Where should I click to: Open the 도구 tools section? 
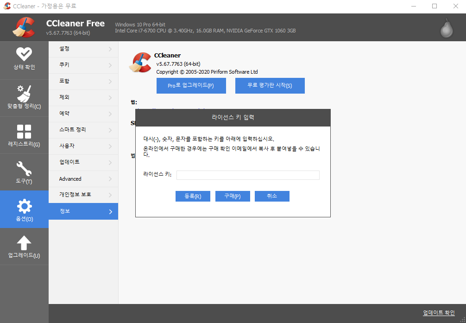click(24, 172)
